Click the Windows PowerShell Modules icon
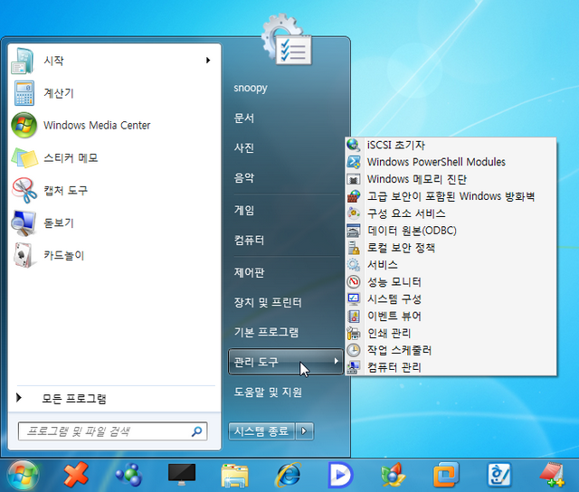Viewport: 579px width, 492px height. (354, 162)
